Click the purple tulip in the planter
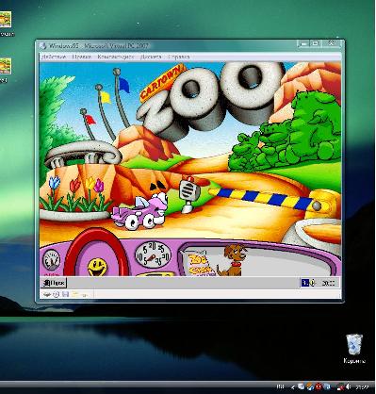 click(x=99, y=186)
